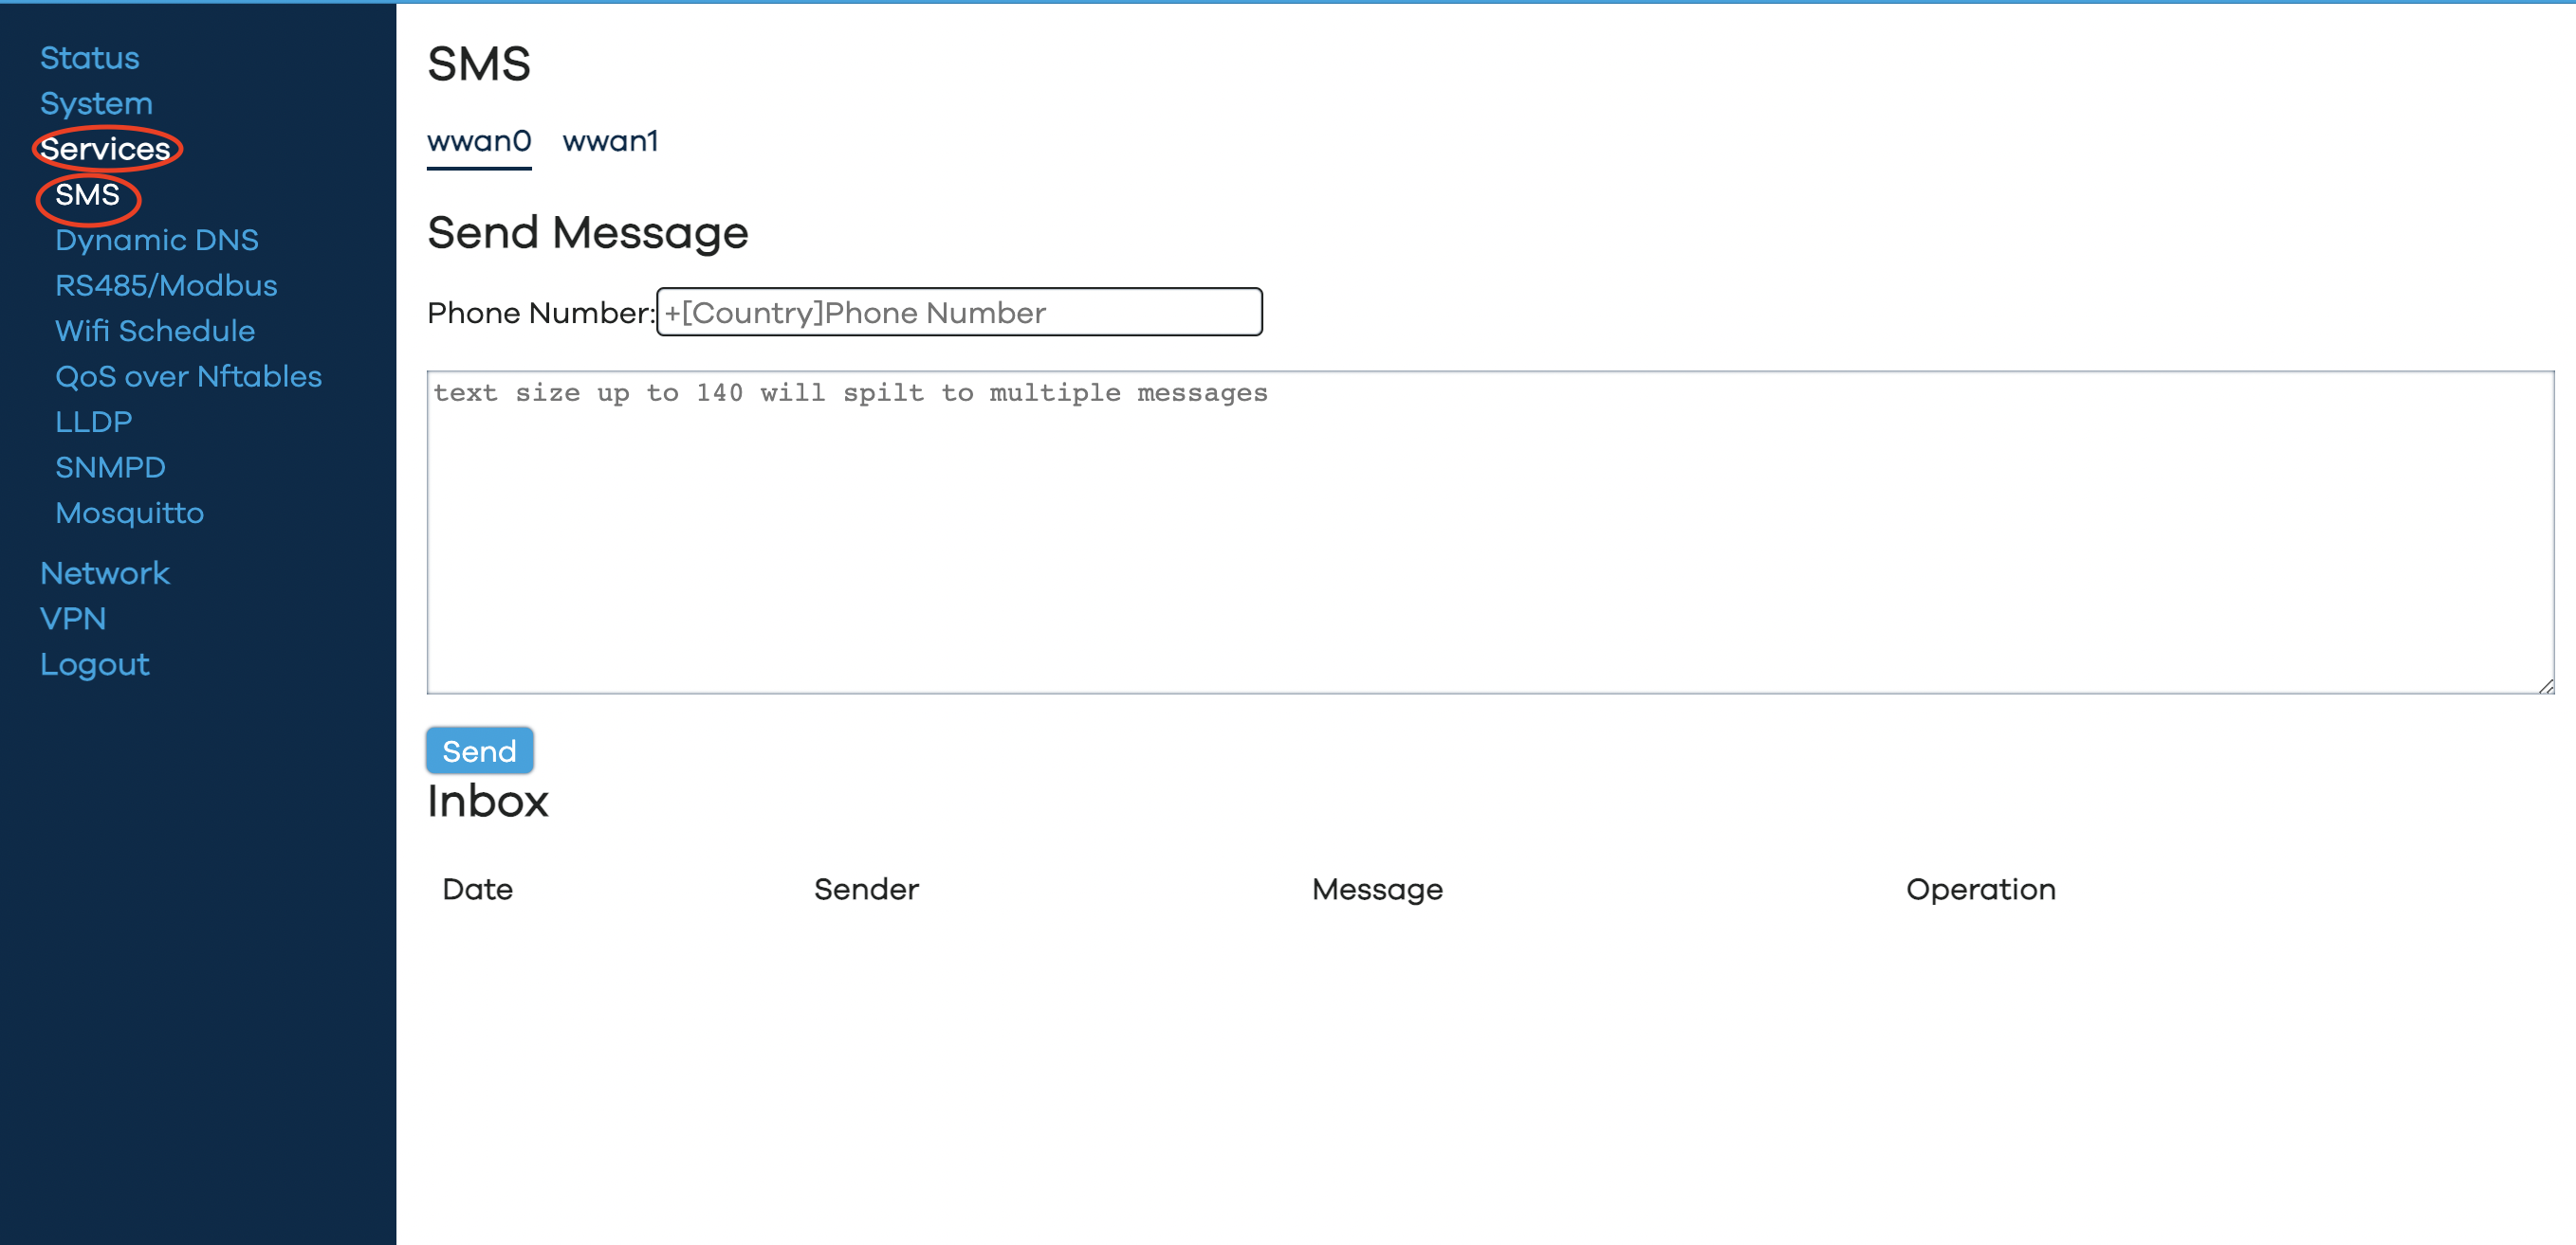Navigate to LLDP service
The width and height of the screenshot is (2576, 1245).
(93, 422)
